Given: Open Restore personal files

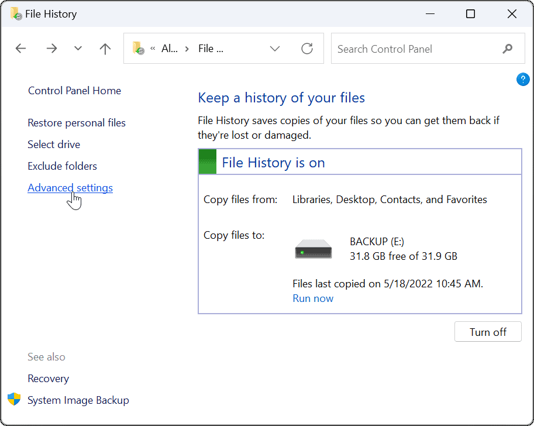Looking at the screenshot, I should (x=77, y=122).
